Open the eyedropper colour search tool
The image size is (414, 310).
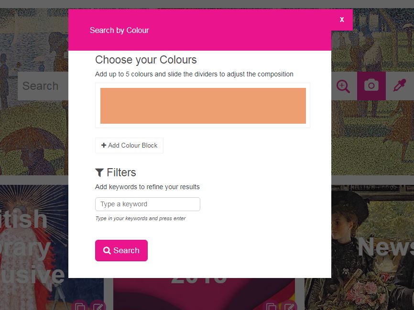pos(400,86)
